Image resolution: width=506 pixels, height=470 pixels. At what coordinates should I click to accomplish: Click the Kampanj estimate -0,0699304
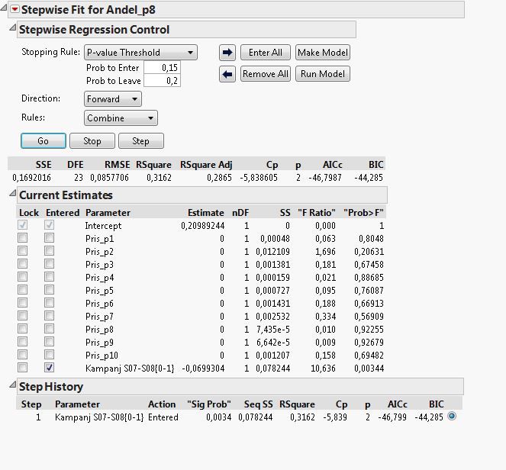pyautogui.click(x=203, y=369)
